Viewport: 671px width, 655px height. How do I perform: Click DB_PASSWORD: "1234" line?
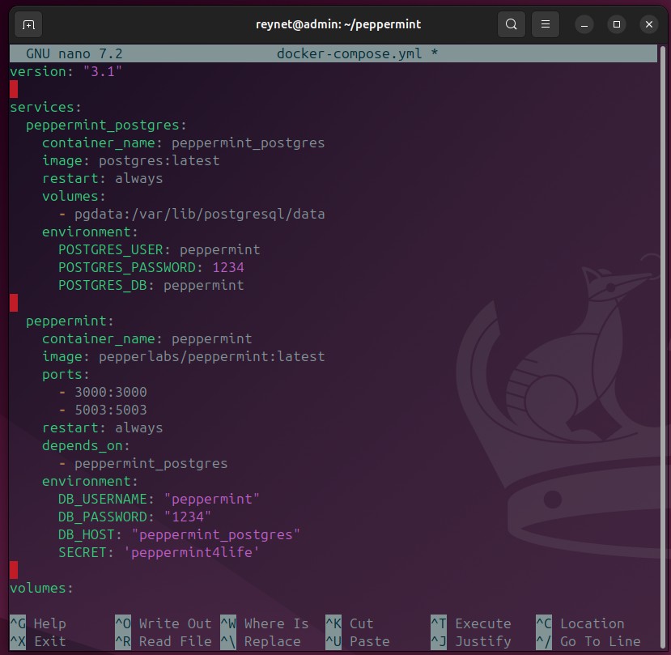[134, 517]
